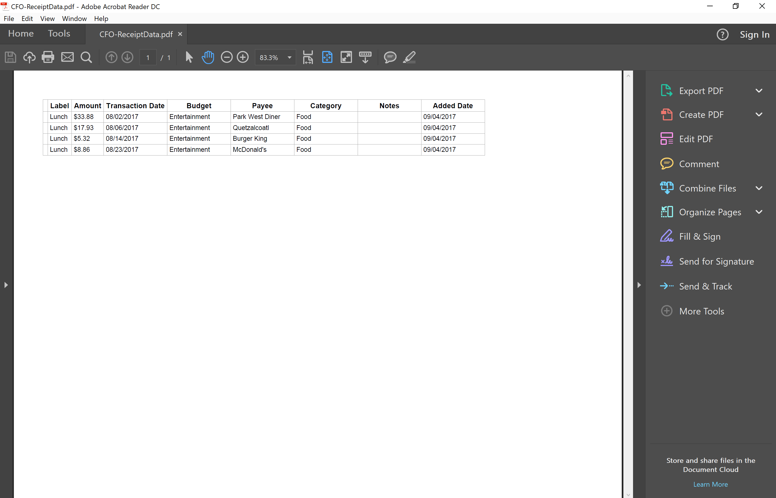Switch to the Tools tab
Screen dimensions: 776x498
tap(59, 33)
